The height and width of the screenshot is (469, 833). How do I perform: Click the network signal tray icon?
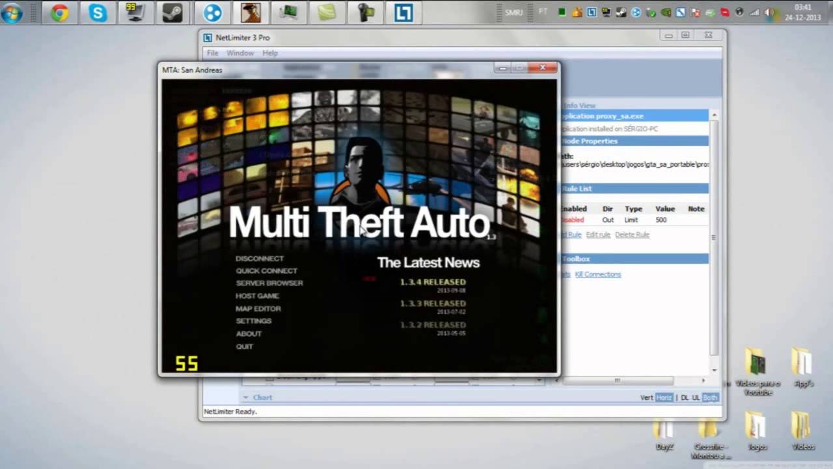click(x=754, y=12)
